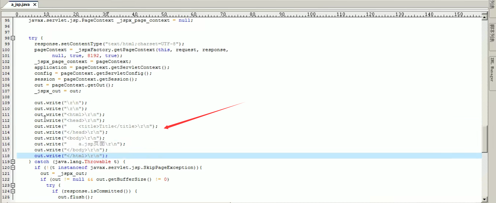
Task: Click the scroll down arrow of the editor
Action: [484, 199]
